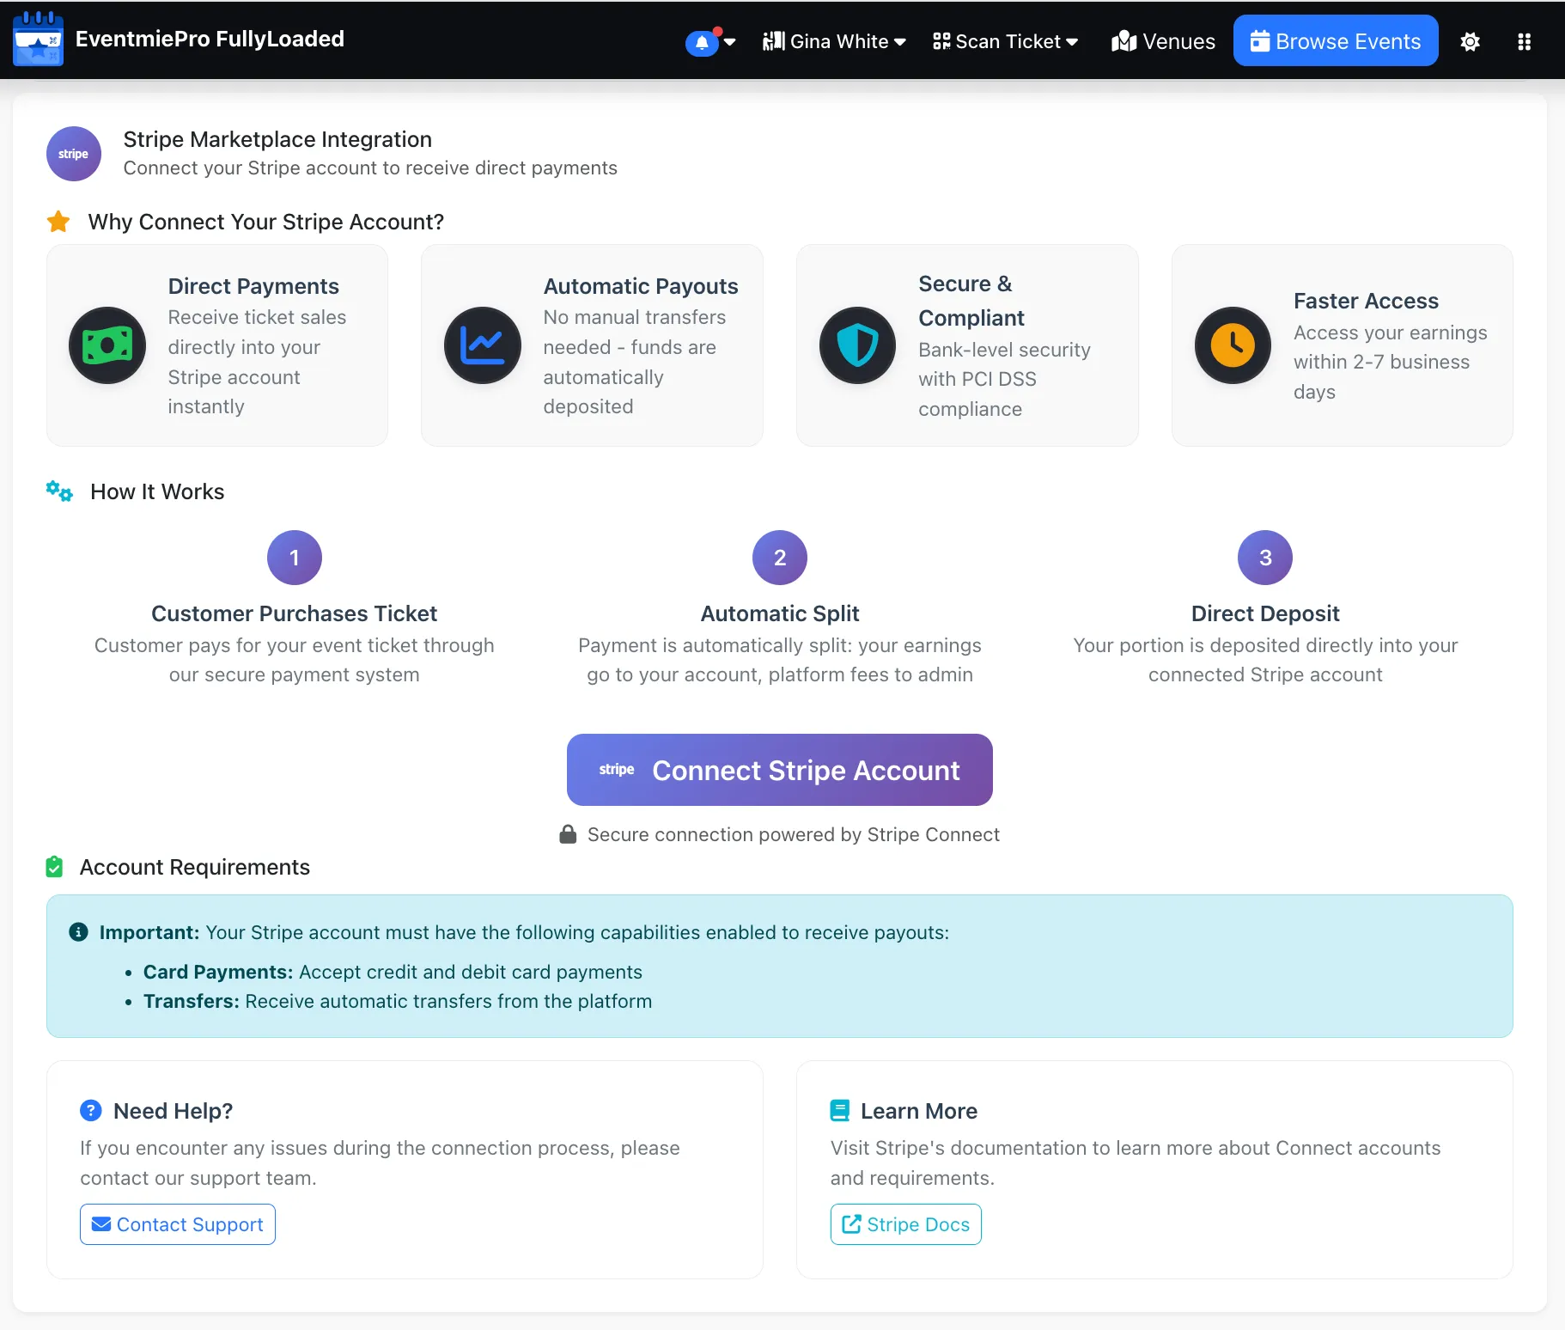
Task: Click the Card Payments requirement bullet
Action: (393, 972)
